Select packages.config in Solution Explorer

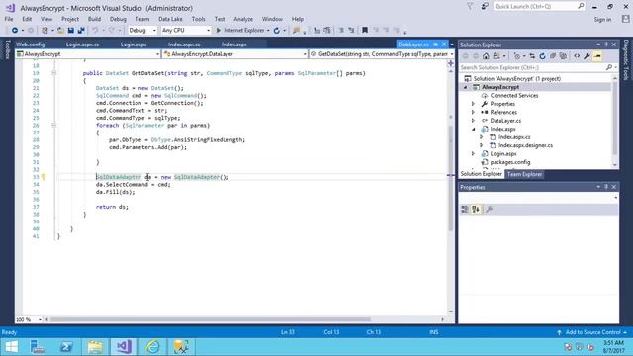510,162
